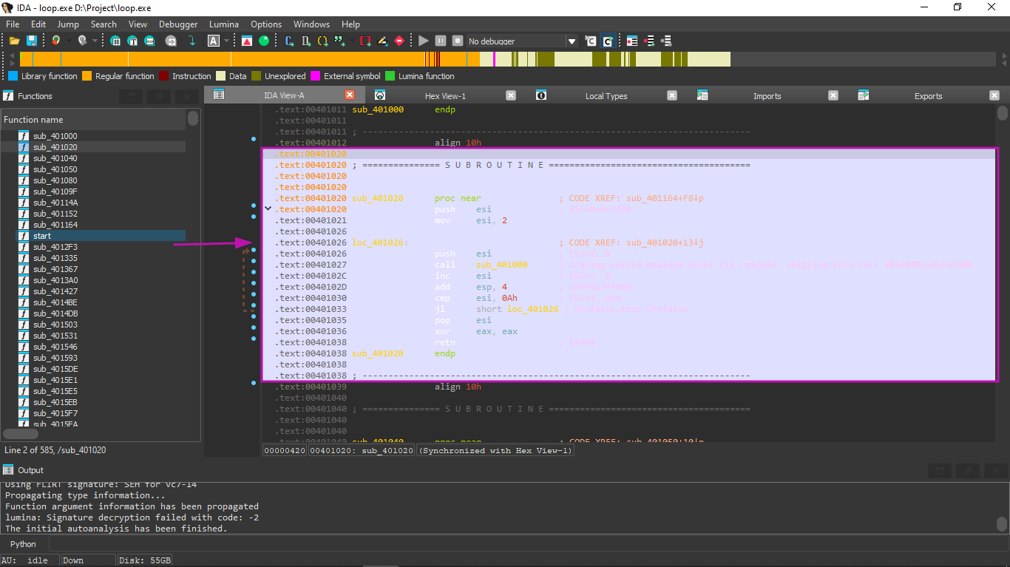Click the teal down-arrow jump icon
The width and height of the screenshot is (1010, 567).
pyautogui.click(x=192, y=41)
